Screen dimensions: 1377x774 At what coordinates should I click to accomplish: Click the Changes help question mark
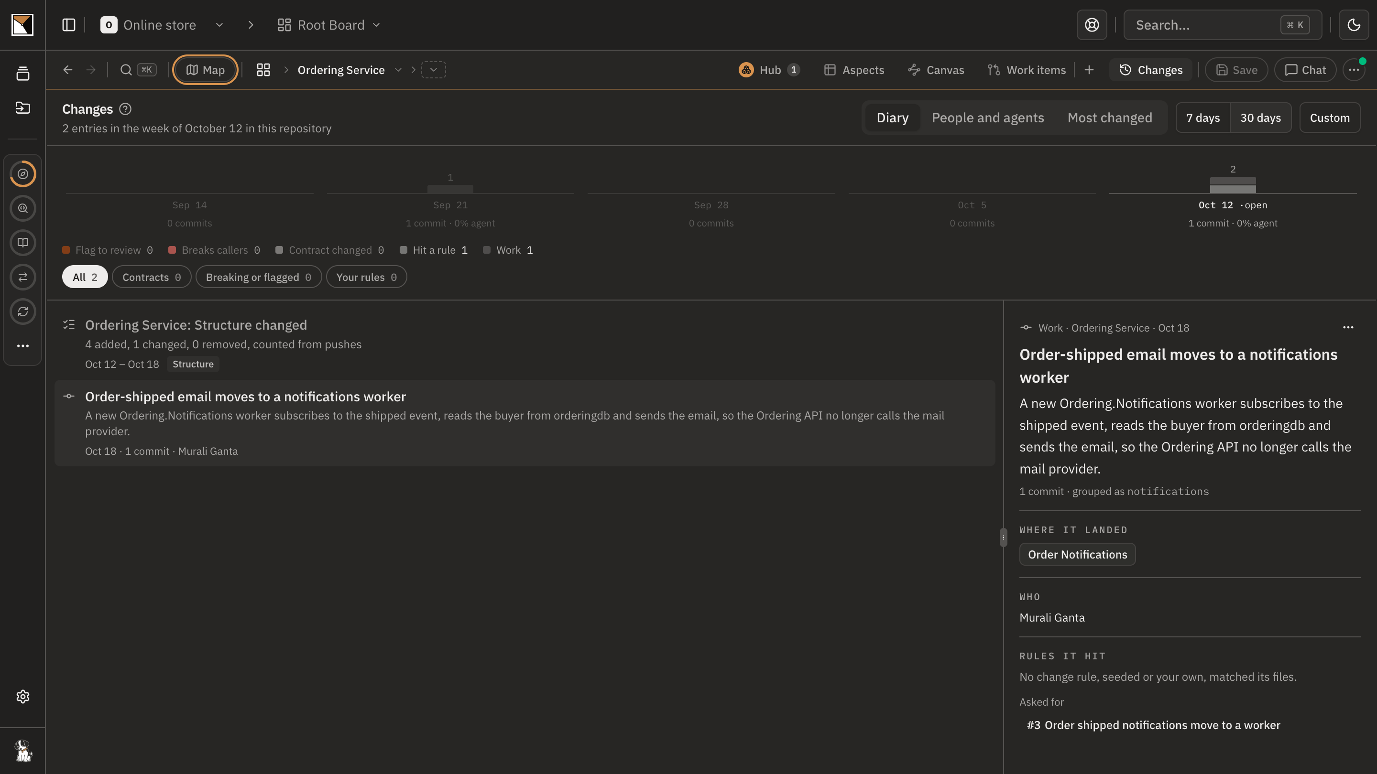(125, 109)
